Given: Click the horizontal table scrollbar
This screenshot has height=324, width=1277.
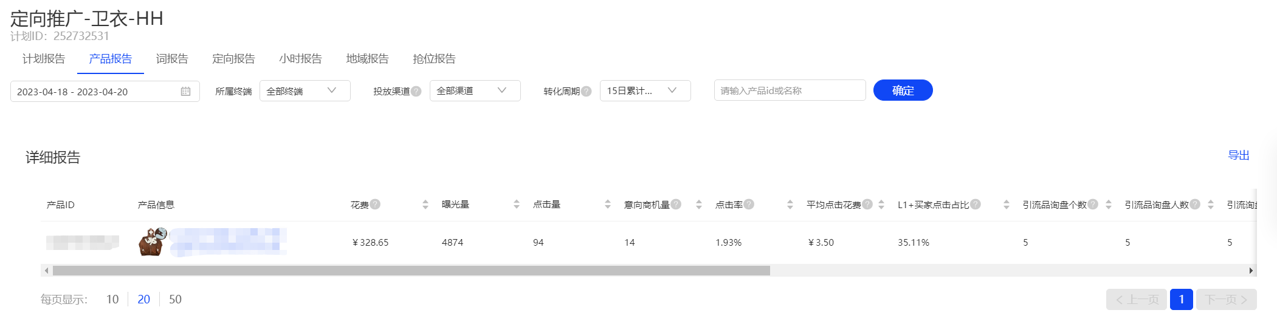Looking at the screenshot, I should pos(411,271).
